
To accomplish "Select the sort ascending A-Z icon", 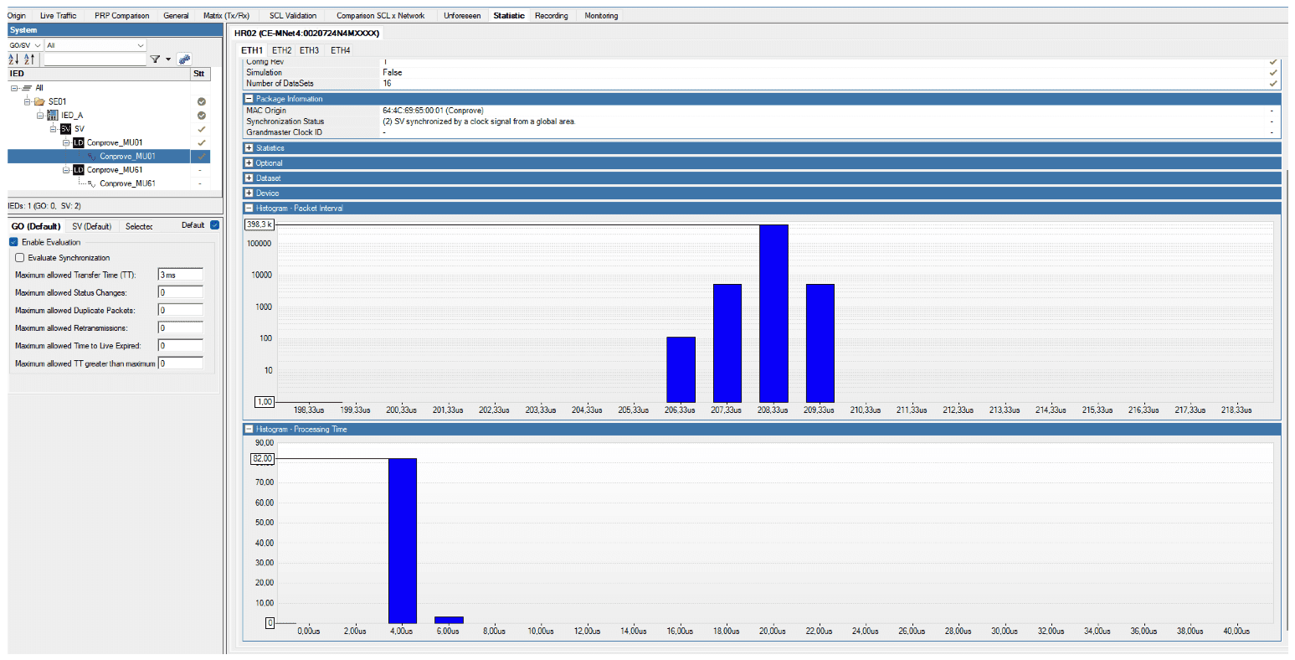I will [x=13, y=59].
